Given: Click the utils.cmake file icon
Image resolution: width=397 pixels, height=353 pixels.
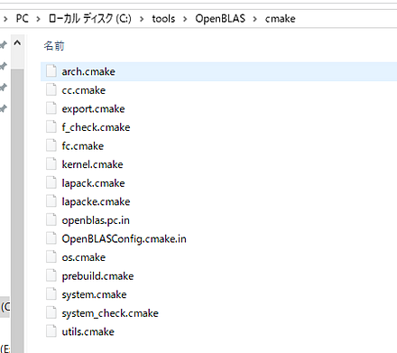Looking at the screenshot, I should click(51, 331).
